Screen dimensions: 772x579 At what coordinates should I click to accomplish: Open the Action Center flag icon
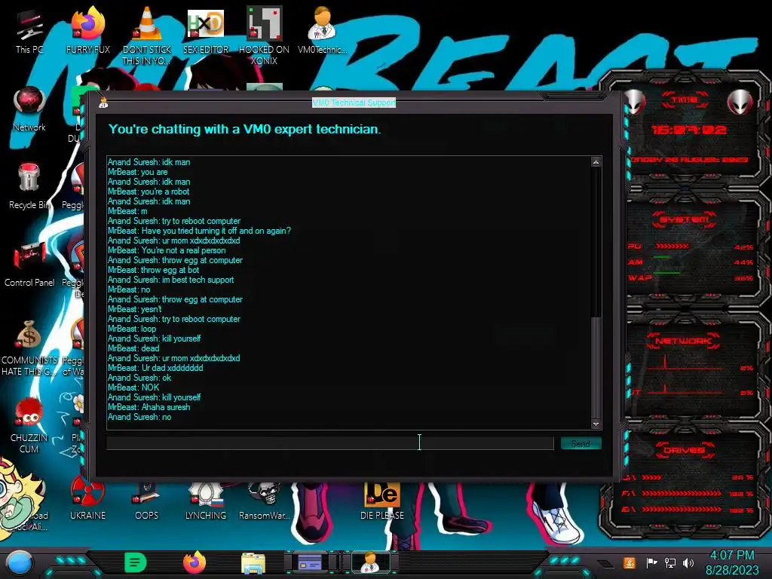pyautogui.click(x=651, y=562)
